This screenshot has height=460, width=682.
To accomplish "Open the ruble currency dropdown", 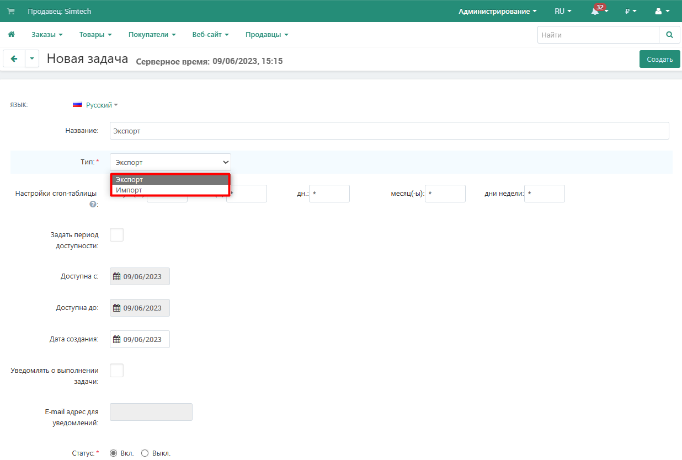I will point(631,11).
